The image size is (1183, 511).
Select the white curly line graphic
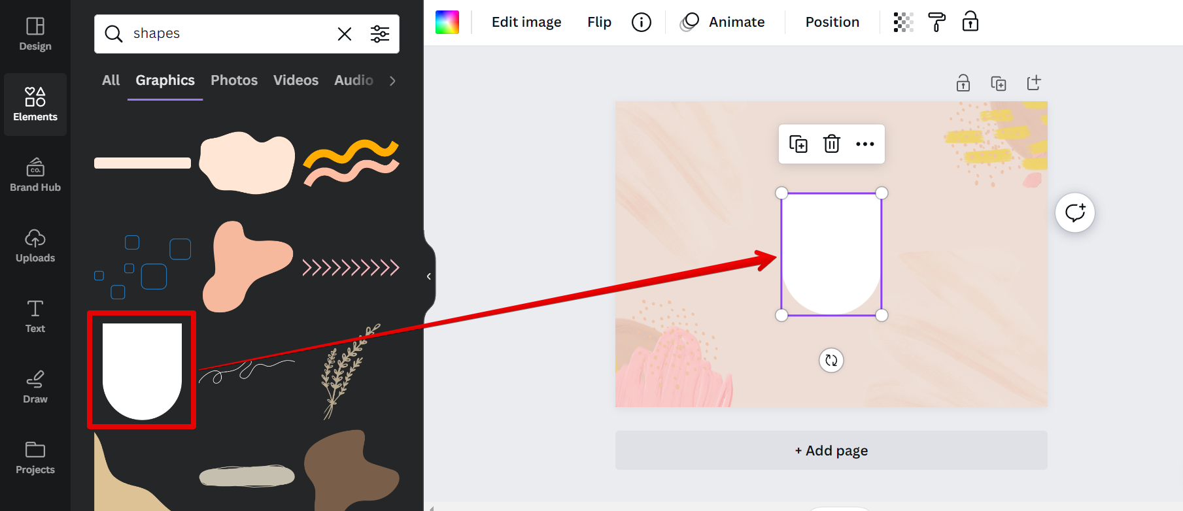coord(247,371)
